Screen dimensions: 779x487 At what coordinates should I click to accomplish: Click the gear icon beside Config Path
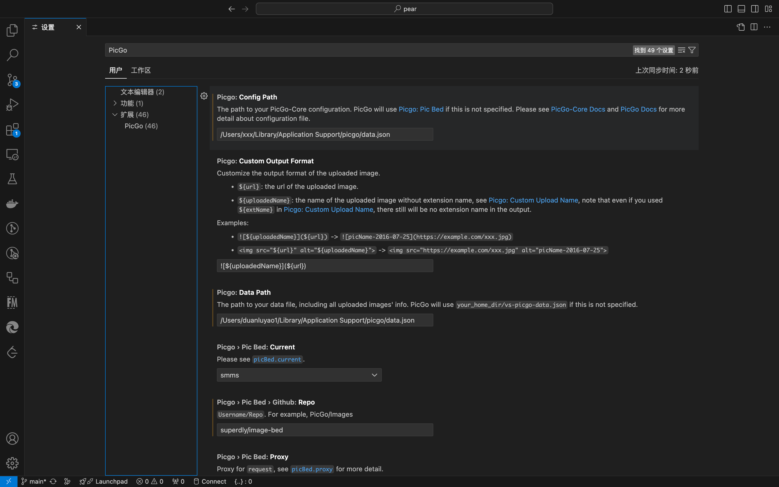tap(204, 96)
